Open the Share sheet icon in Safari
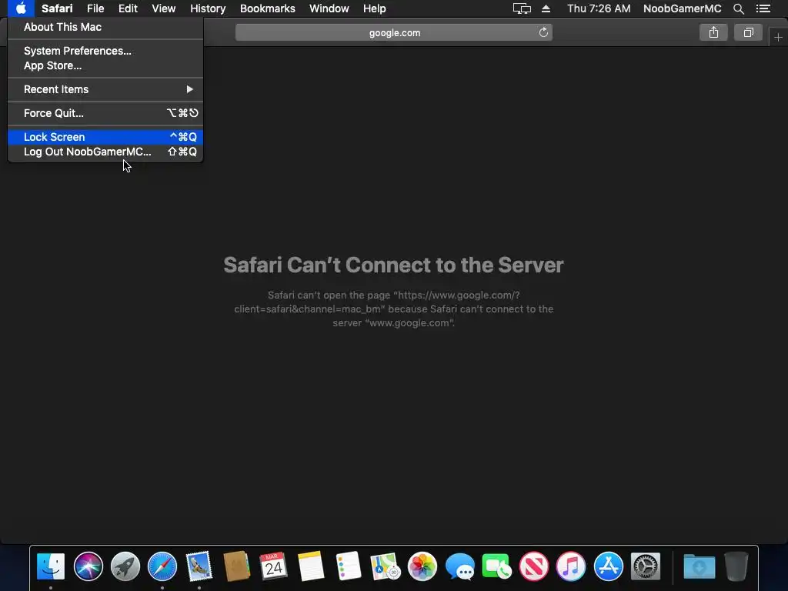Image resolution: width=788 pixels, height=591 pixels. point(713,32)
